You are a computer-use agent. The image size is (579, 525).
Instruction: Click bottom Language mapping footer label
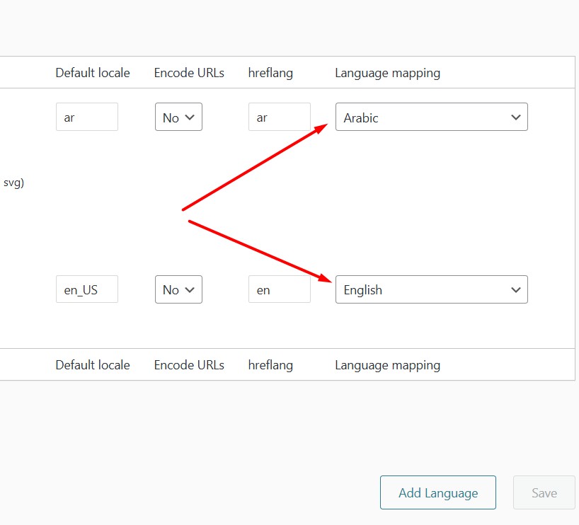click(388, 365)
